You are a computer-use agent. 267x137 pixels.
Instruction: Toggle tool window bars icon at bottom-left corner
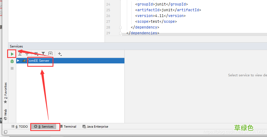(x=6, y=132)
